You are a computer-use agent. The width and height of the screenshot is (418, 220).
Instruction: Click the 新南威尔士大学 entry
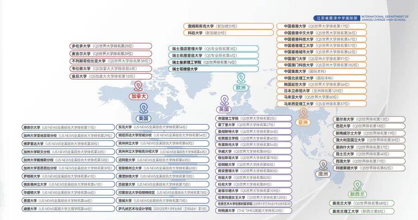[369, 133]
